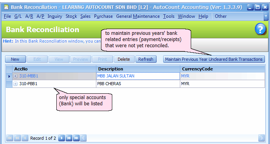The height and width of the screenshot is (144, 270).
Task: Click the Edit button
Action: (37, 59)
